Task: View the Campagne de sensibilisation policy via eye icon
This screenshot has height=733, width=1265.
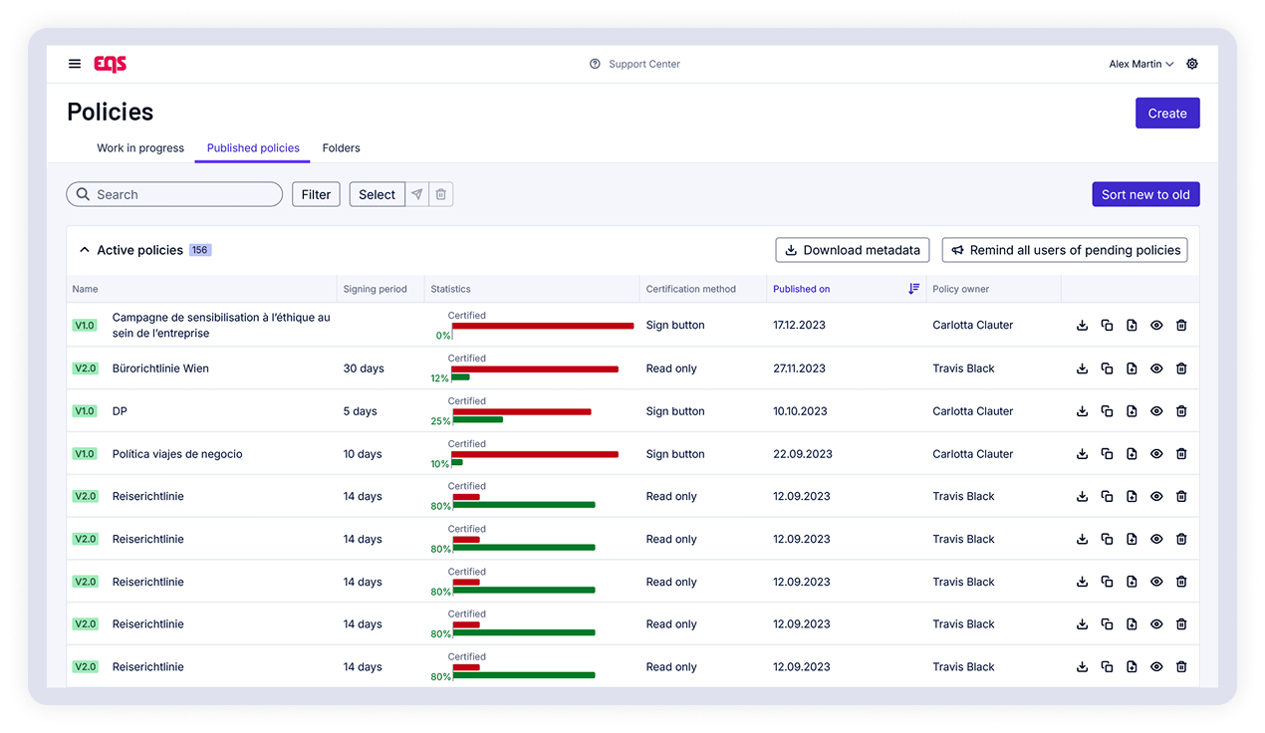Action: point(1156,326)
